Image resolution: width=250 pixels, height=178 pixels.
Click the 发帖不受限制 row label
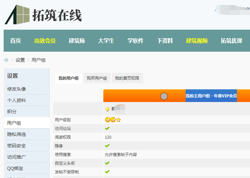click(x=67, y=172)
